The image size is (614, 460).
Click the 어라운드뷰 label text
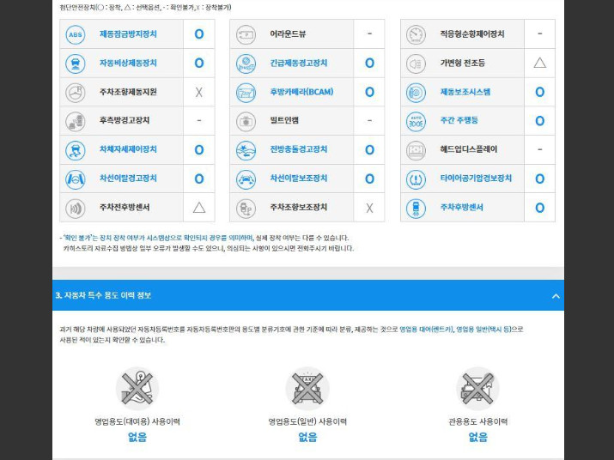tap(288, 34)
